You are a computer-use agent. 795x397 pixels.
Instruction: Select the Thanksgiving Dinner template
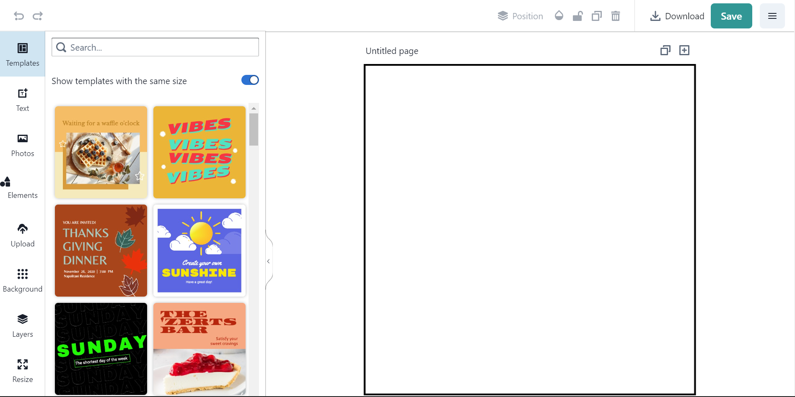[101, 251]
